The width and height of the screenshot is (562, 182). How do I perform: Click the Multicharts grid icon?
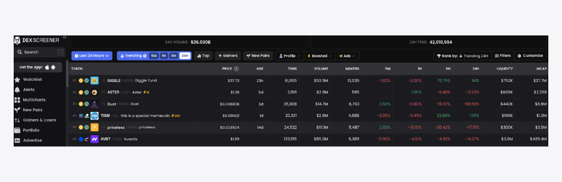(17, 100)
